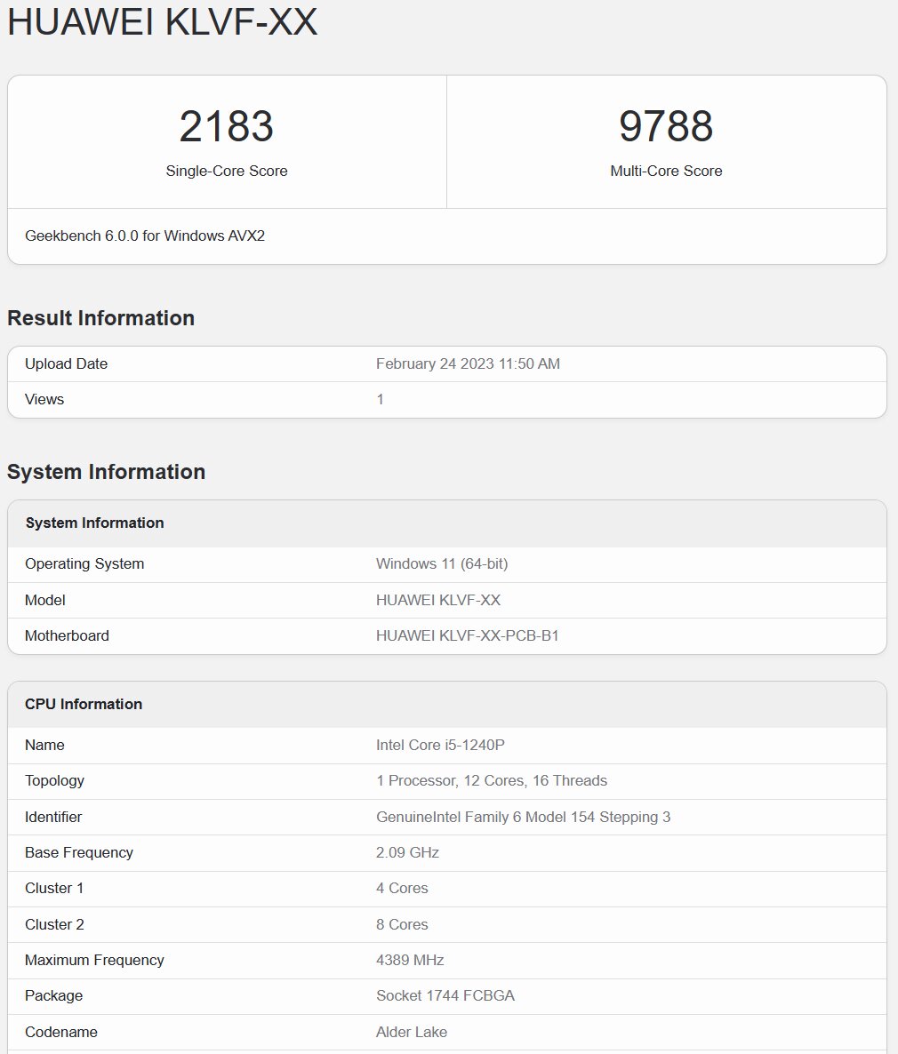The width and height of the screenshot is (898, 1054).
Task: Click the Views row label
Action: (x=44, y=399)
